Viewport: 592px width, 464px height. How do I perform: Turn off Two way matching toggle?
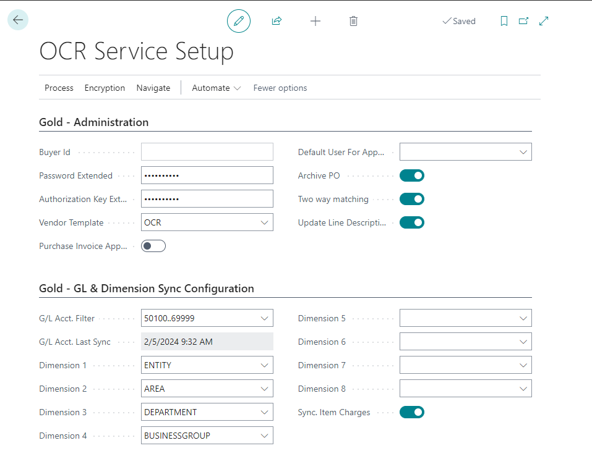click(x=412, y=199)
